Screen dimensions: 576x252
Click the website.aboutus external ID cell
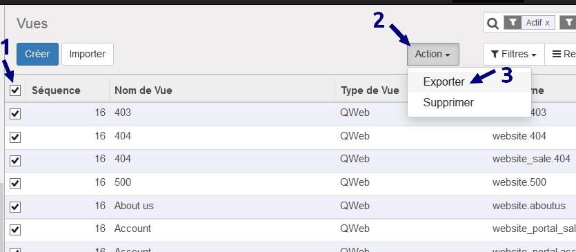(529, 206)
